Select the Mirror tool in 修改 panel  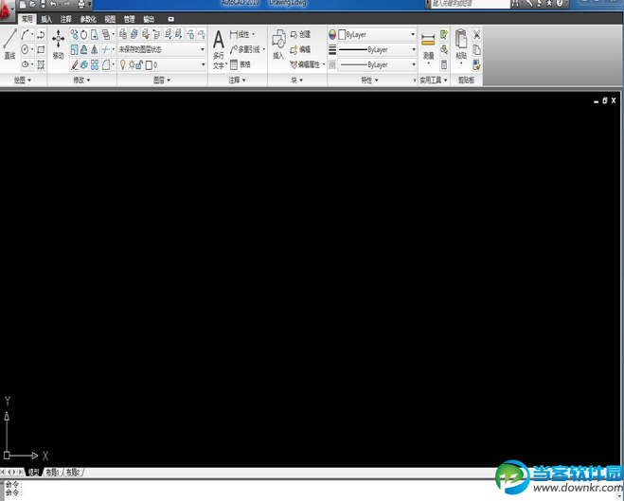[95, 49]
